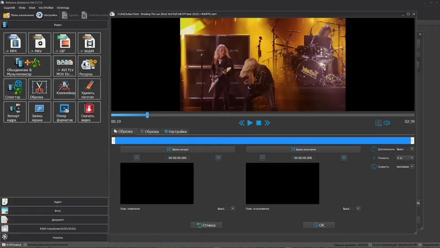Launch Запись экрана screen recorder
The image size is (440, 248).
39,112
